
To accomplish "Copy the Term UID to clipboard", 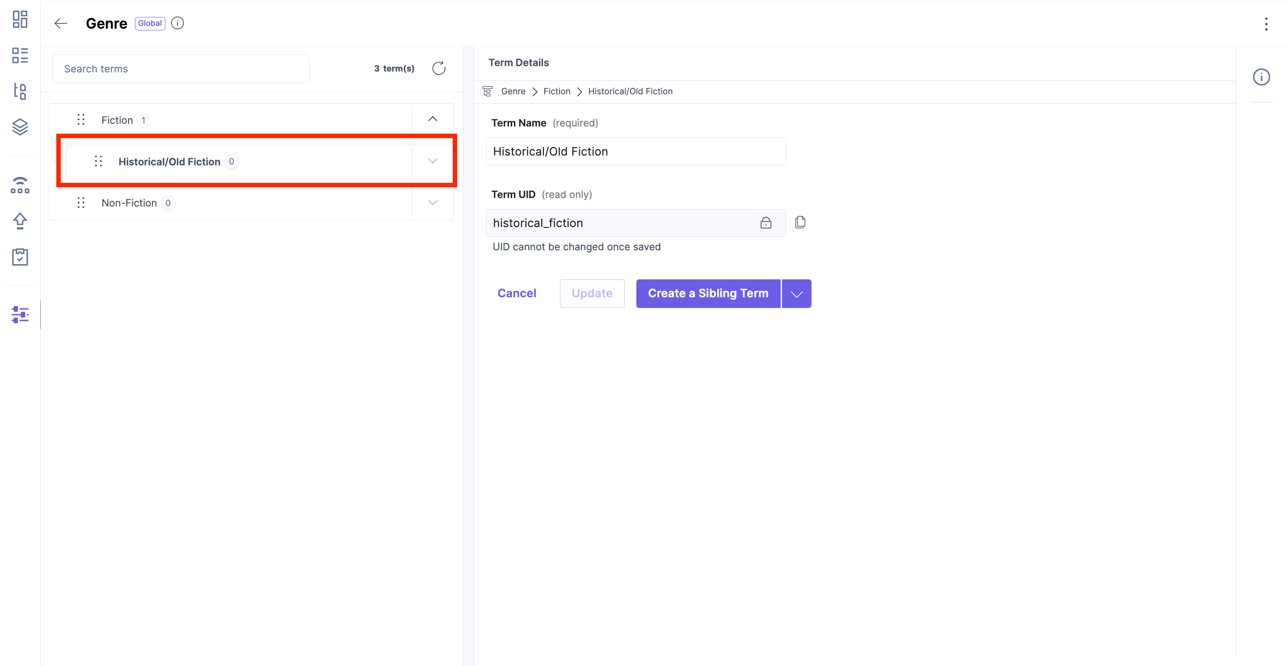I will tap(800, 222).
